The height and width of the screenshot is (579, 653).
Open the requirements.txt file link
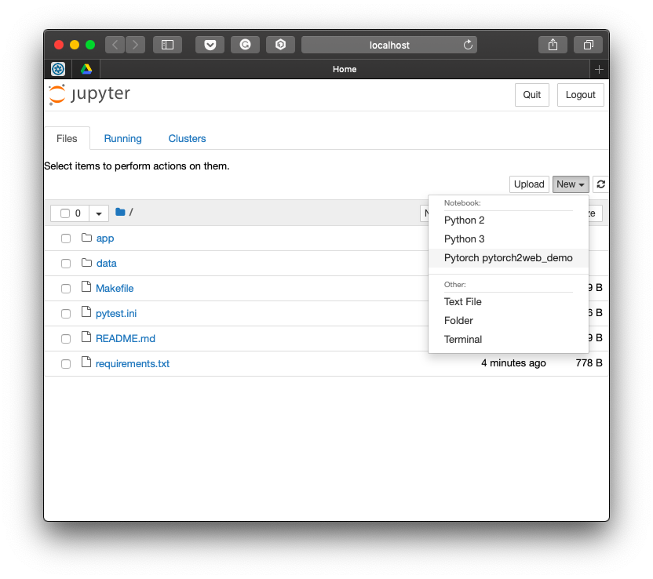click(x=133, y=364)
